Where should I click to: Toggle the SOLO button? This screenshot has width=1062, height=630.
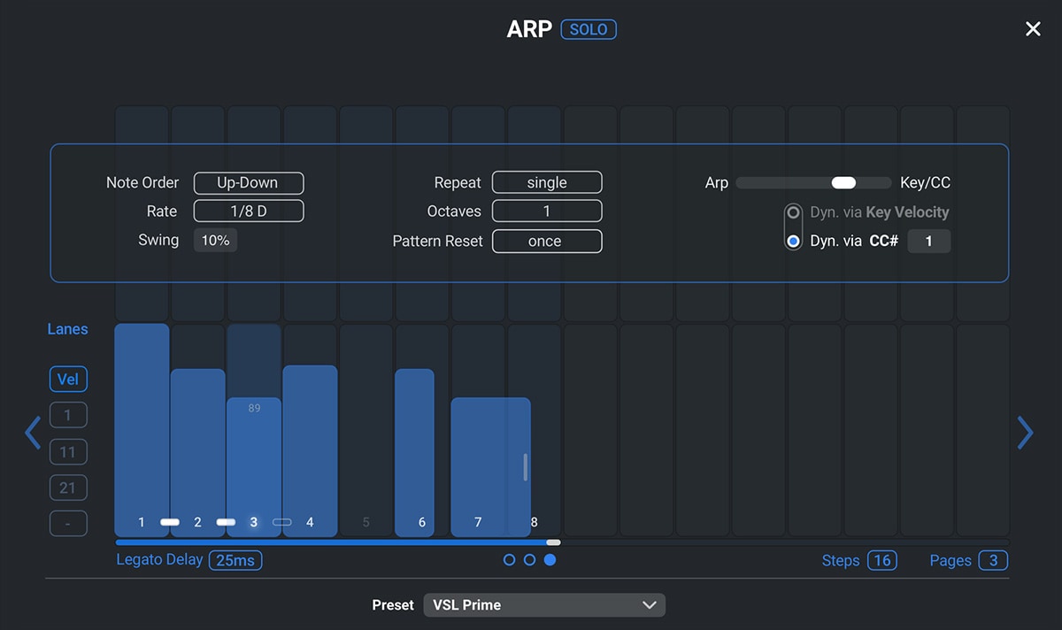589,29
